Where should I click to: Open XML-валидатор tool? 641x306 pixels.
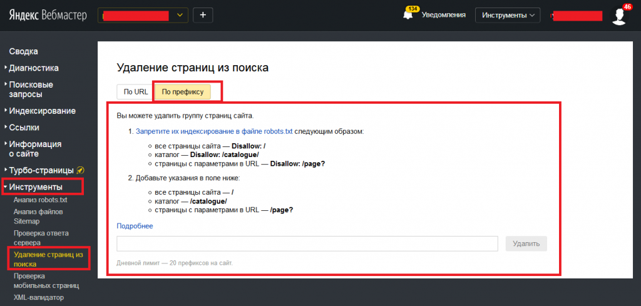click(38, 297)
